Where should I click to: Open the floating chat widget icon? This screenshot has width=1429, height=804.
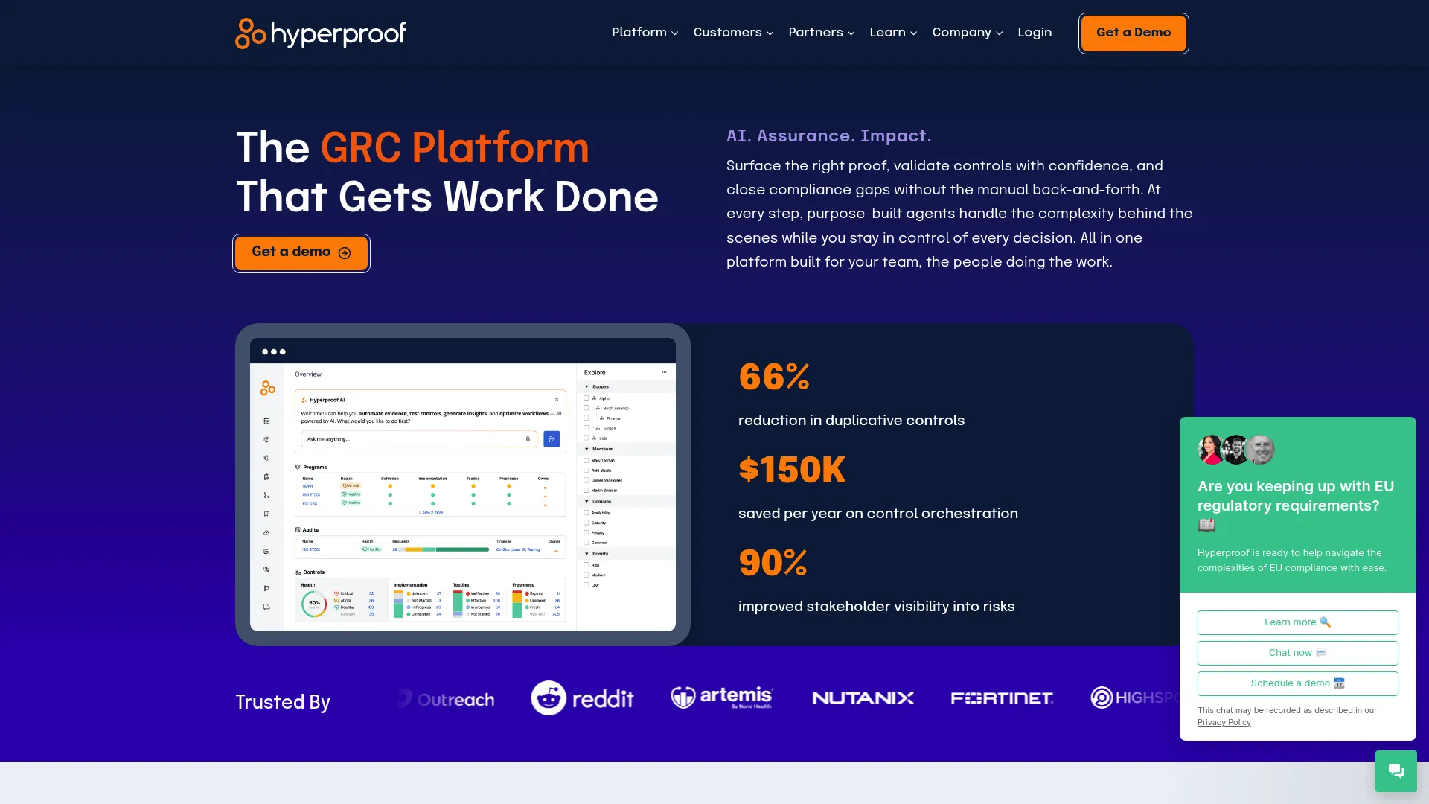click(x=1396, y=770)
